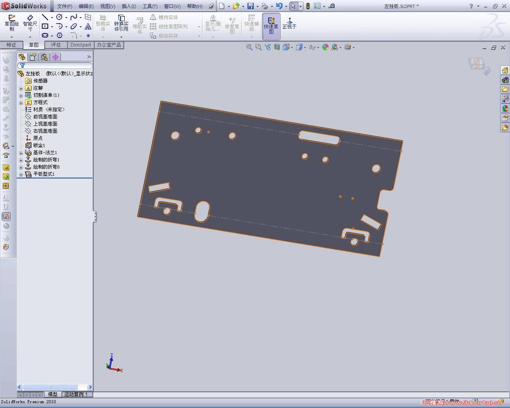510x408 pixels.
Task: Expand the 注解 tree node
Action: pyautogui.click(x=21, y=88)
